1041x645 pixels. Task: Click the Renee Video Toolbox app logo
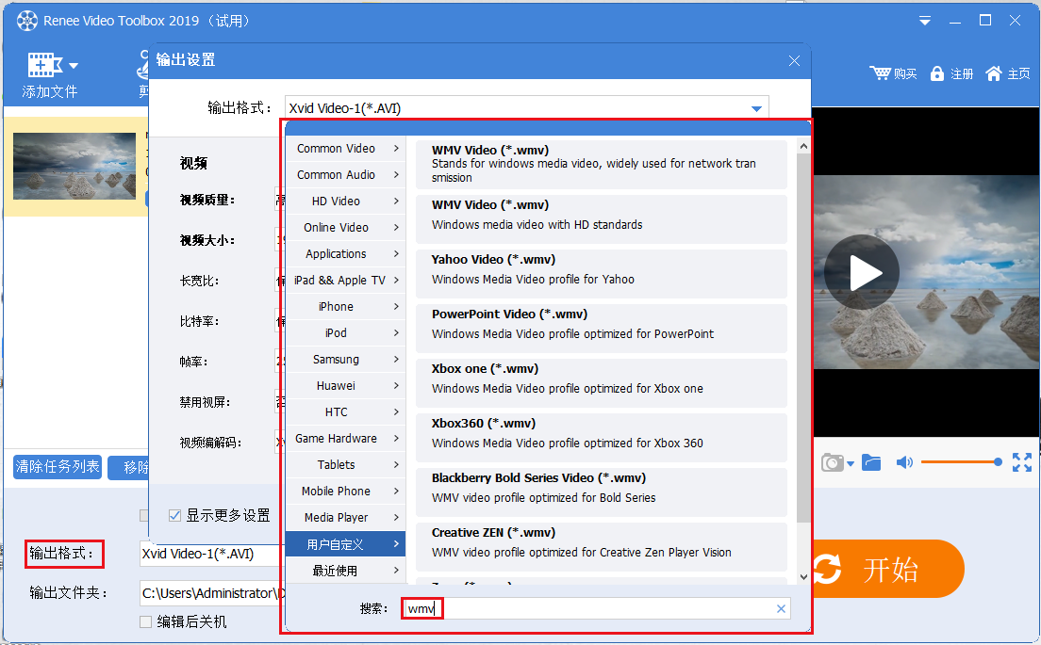pos(27,21)
